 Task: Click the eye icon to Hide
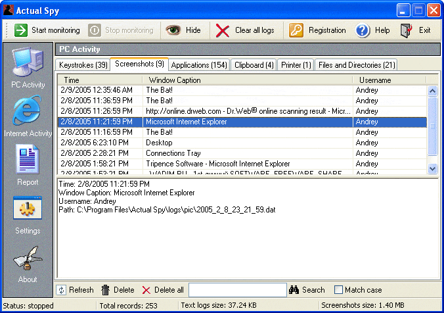click(173, 30)
